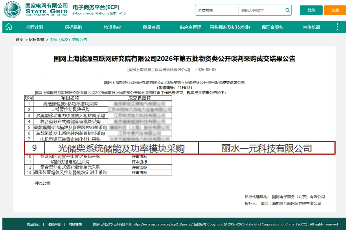Open the 全文检索 search type dropdown
This screenshot has height=230, width=346.
[216, 10]
